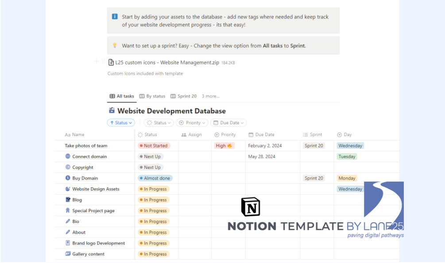
Task: Click the drag handle beside the zip attachment
Action: click(103, 61)
